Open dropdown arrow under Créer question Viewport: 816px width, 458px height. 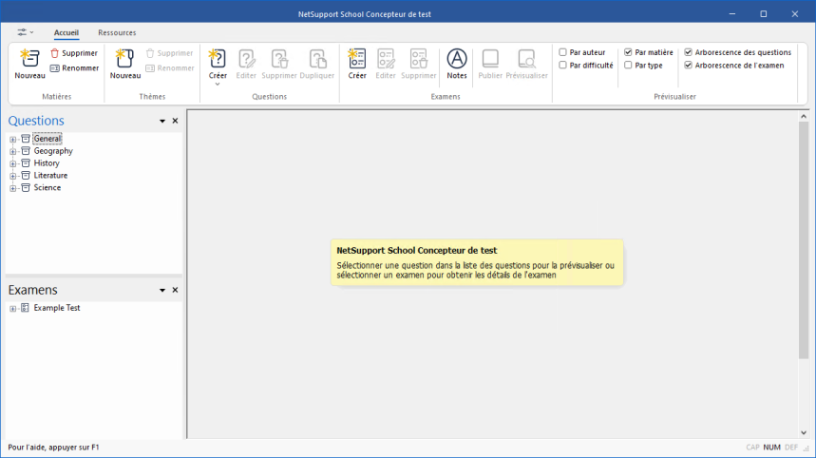click(218, 85)
